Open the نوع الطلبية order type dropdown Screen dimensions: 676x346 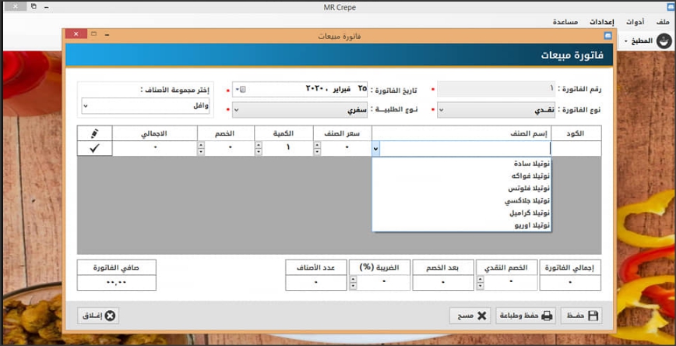(237, 110)
